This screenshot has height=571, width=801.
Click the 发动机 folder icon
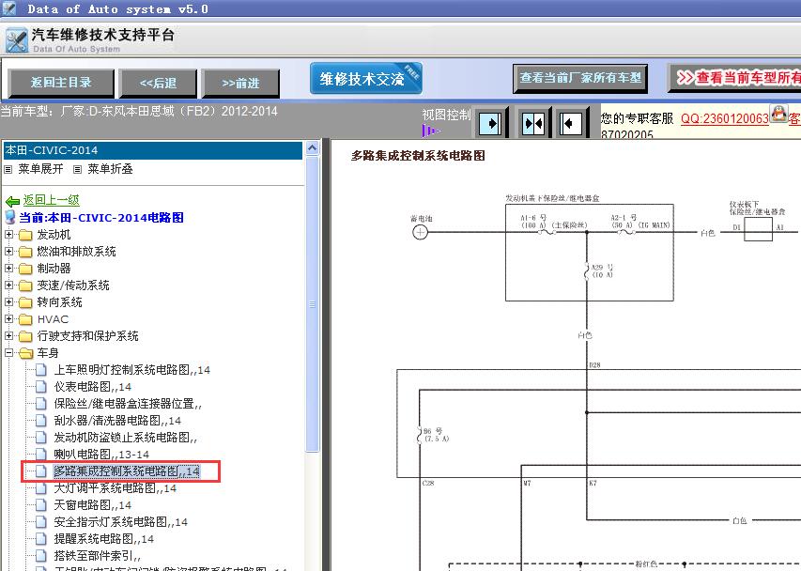[x=25, y=235]
